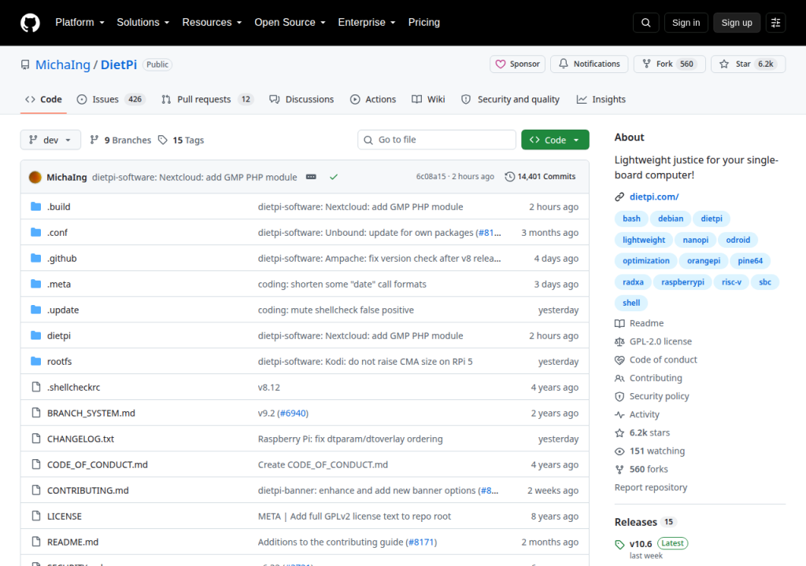This screenshot has width=806, height=566.
Task: Click the rootfs folder icon
Action: 35,361
